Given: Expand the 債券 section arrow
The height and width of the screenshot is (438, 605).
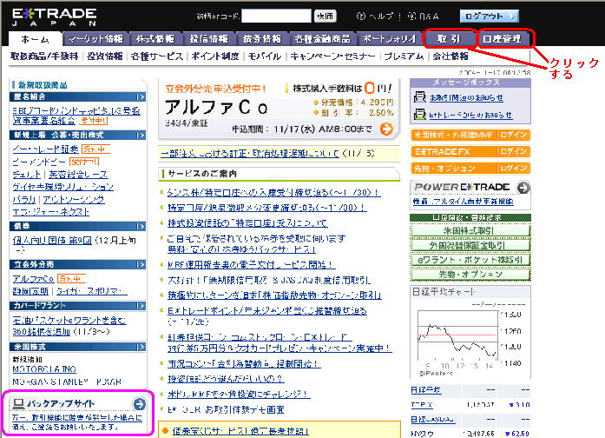Looking at the screenshot, I should [x=141, y=226].
